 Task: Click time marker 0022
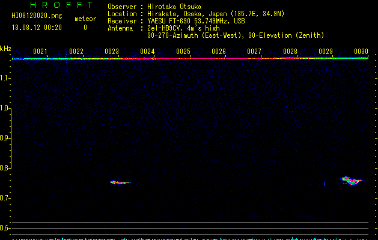tap(76, 52)
